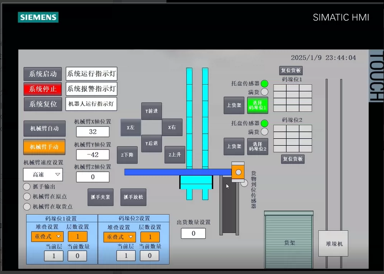Click the 货物到位传感器 indicator lamp
The image size is (384, 274).
pos(245,183)
